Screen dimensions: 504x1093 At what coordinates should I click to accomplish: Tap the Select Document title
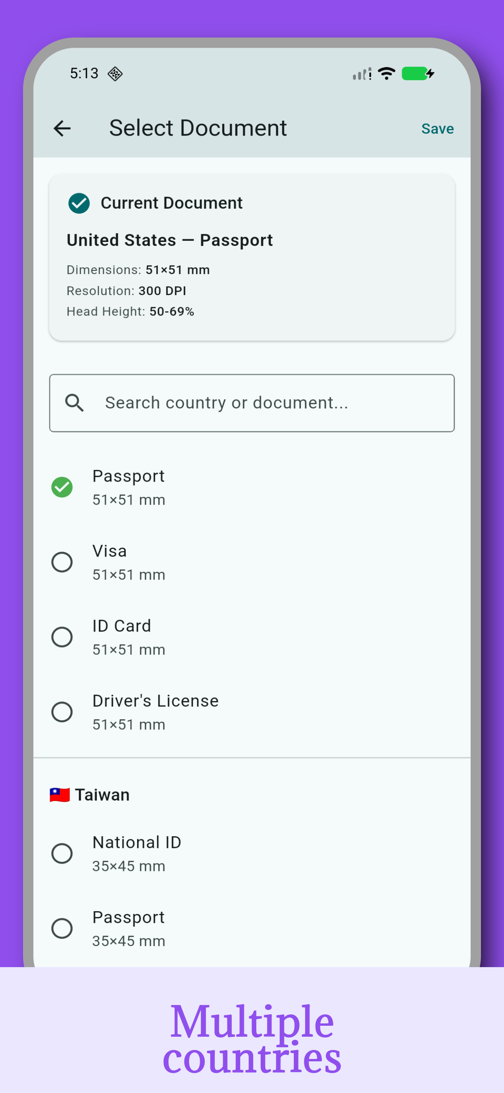tap(198, 128)
